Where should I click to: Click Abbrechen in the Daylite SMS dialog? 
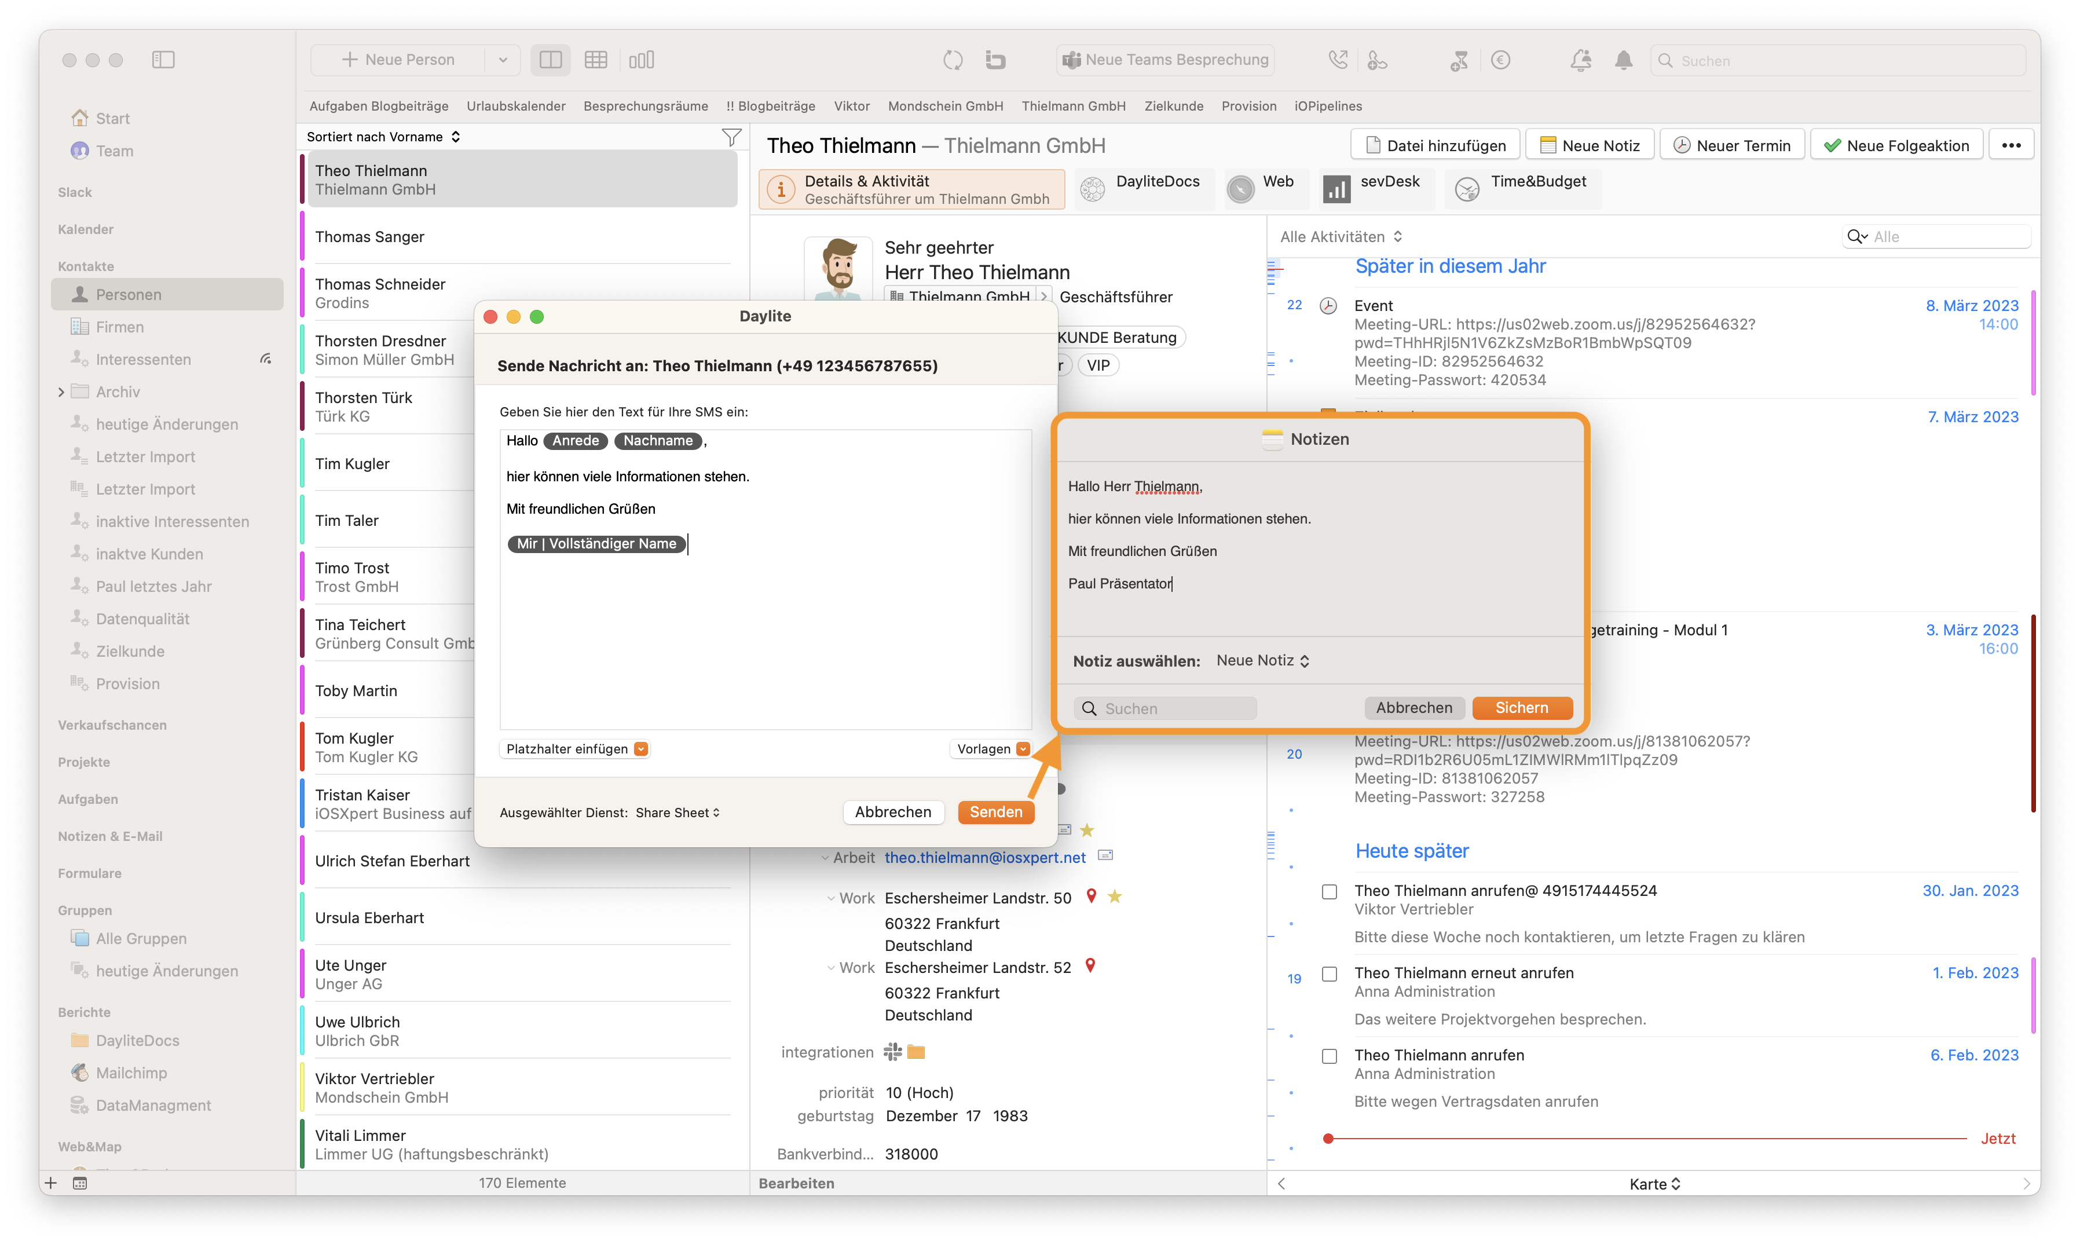point(892,811)
